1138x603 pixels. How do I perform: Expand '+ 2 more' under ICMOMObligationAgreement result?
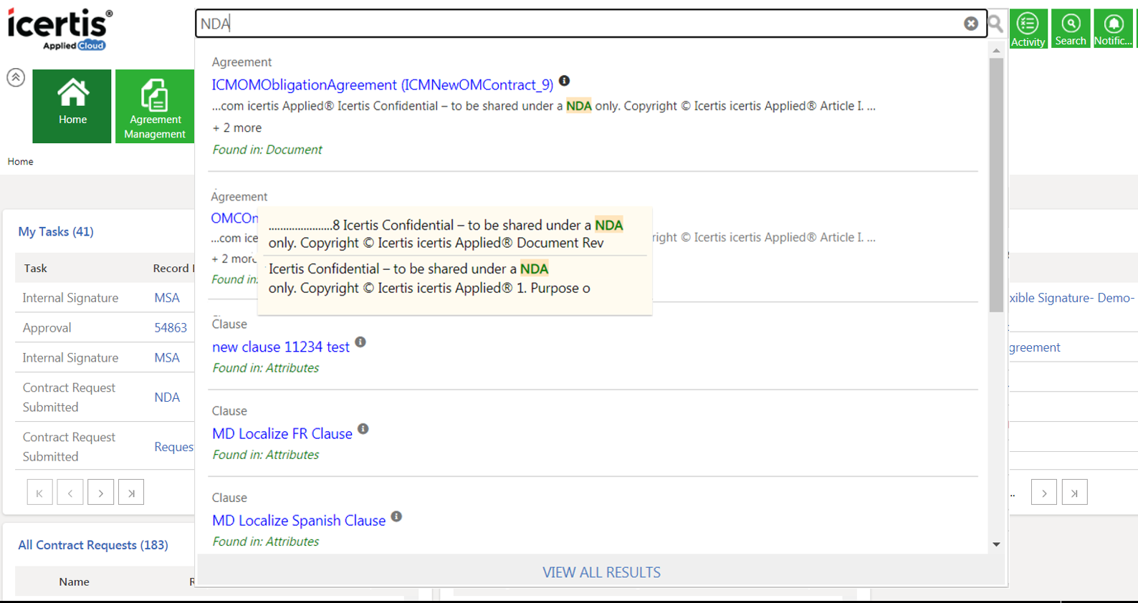[x=237, y=128]
